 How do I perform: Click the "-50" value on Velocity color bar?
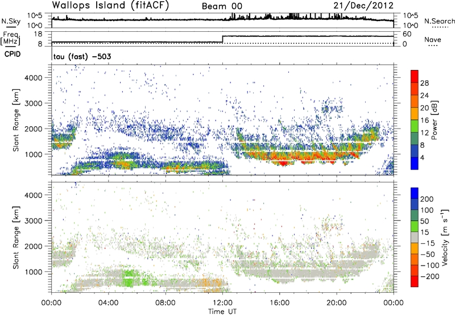tap(428, 254)
